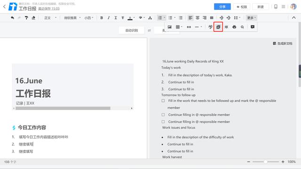
Task: Click the printer icon
Action: 234,27
